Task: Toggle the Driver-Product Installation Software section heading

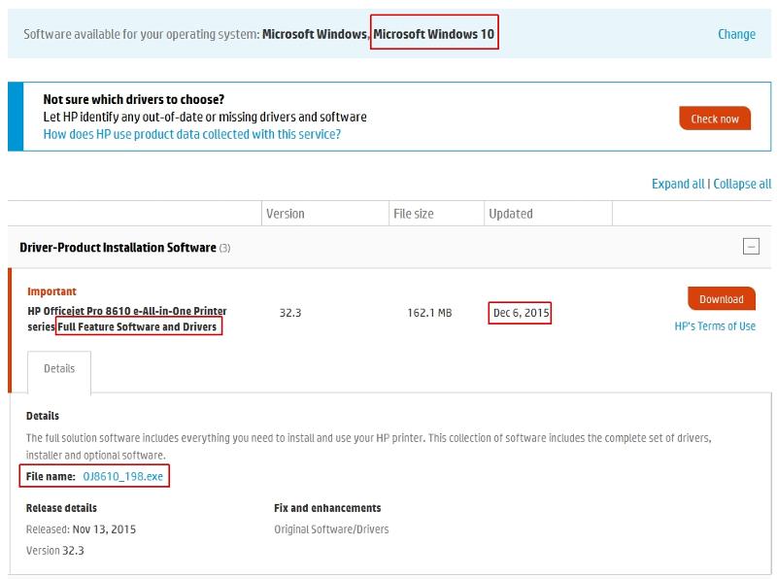Action: pos(118,248)
